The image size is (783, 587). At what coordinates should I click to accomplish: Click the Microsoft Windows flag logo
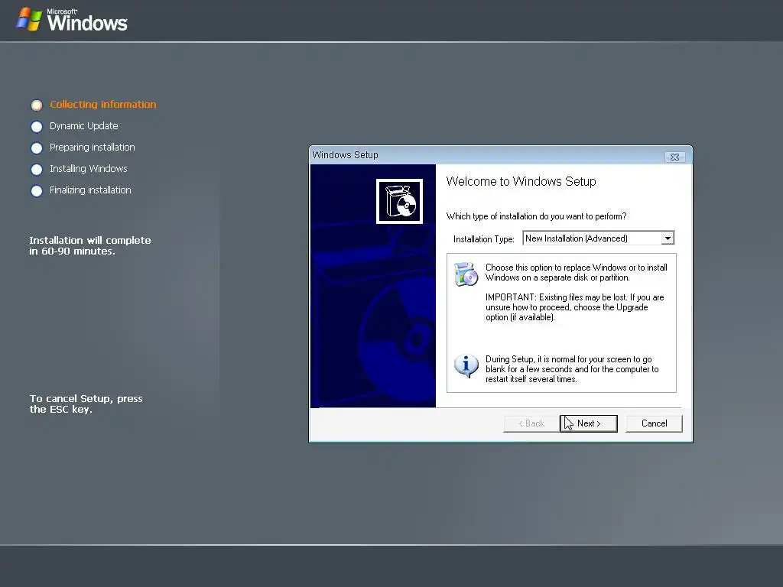click(29, 19)
